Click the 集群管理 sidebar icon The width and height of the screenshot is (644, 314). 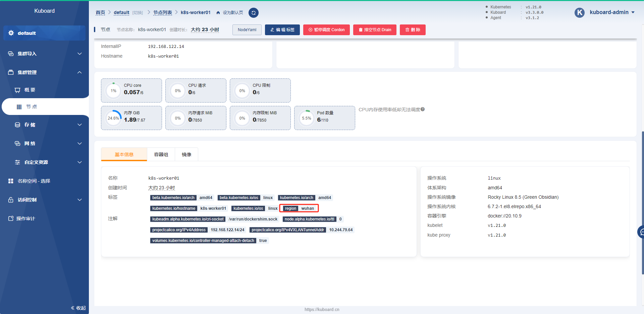click(x=11, y=72)
